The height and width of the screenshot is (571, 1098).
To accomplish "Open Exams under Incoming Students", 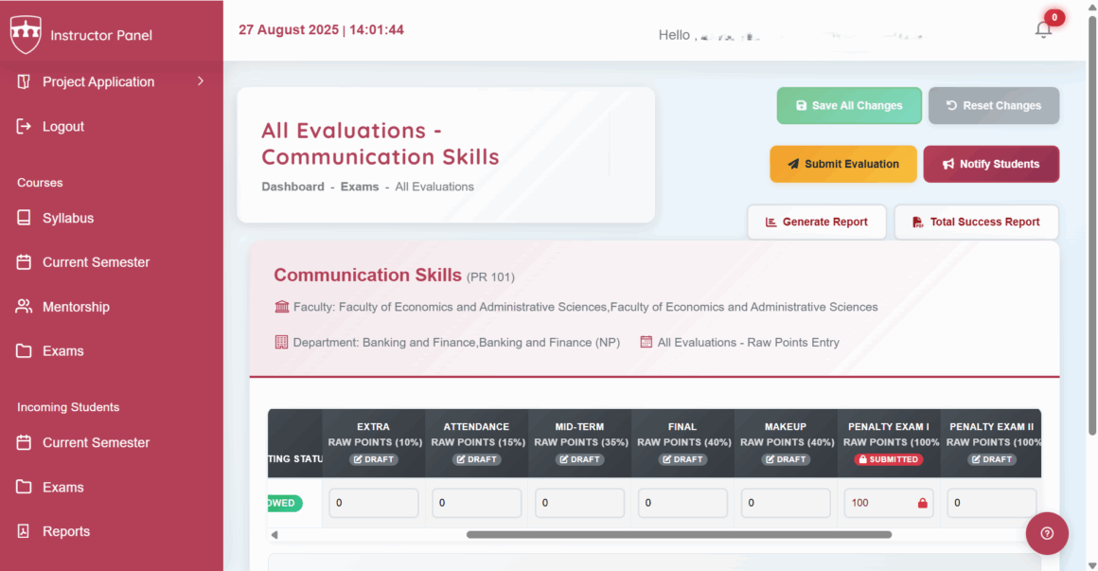I will (23, 487).
